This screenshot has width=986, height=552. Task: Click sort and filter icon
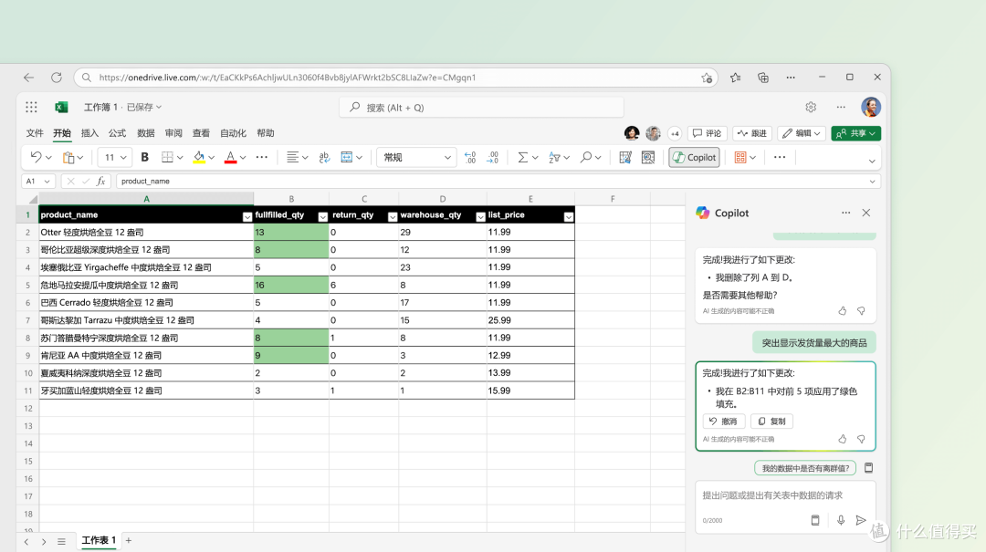click(x=554, y=157)
